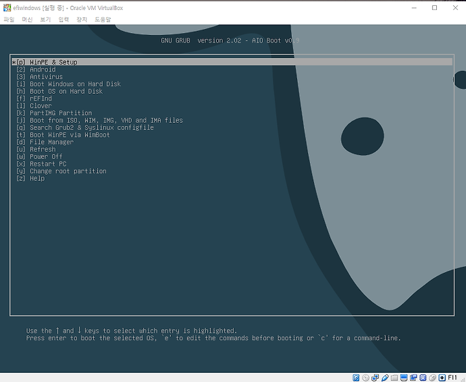Viewport: 466px width, 382px height.
Task: Click the display settings status icon
Action: [404, 377]
